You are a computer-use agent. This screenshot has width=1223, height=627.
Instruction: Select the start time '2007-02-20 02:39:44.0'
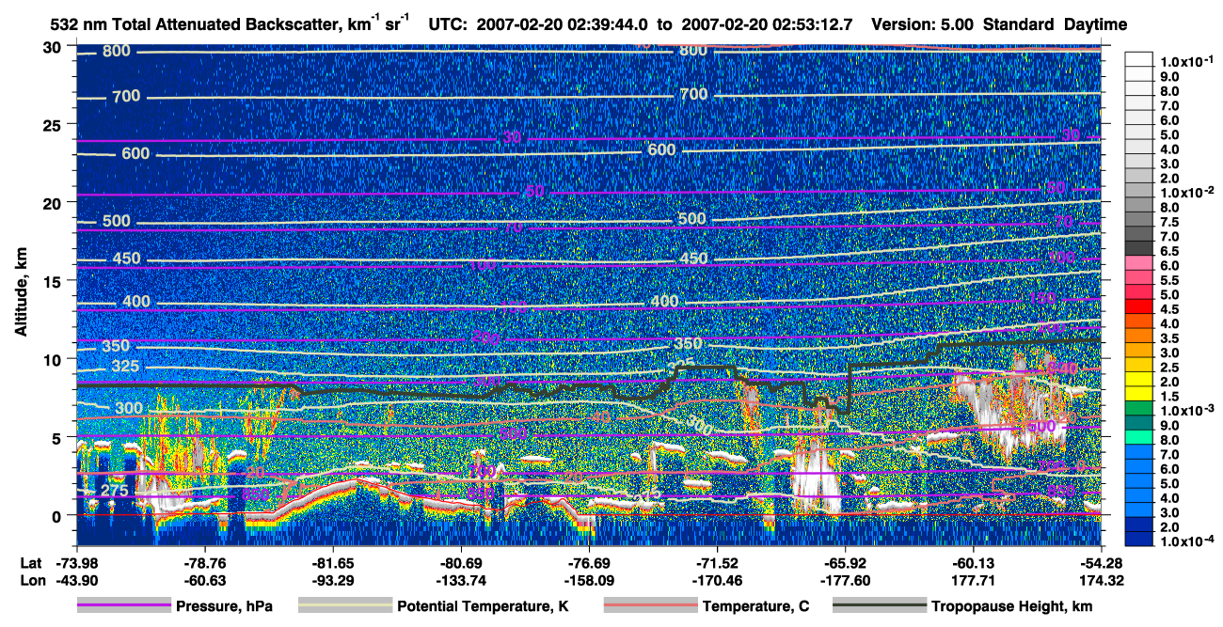pyautogui.click(x=563, y=24)
